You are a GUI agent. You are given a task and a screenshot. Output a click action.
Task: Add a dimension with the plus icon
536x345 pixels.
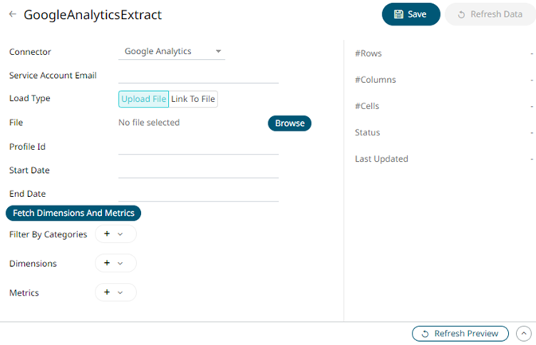click(x=107, y=263)
